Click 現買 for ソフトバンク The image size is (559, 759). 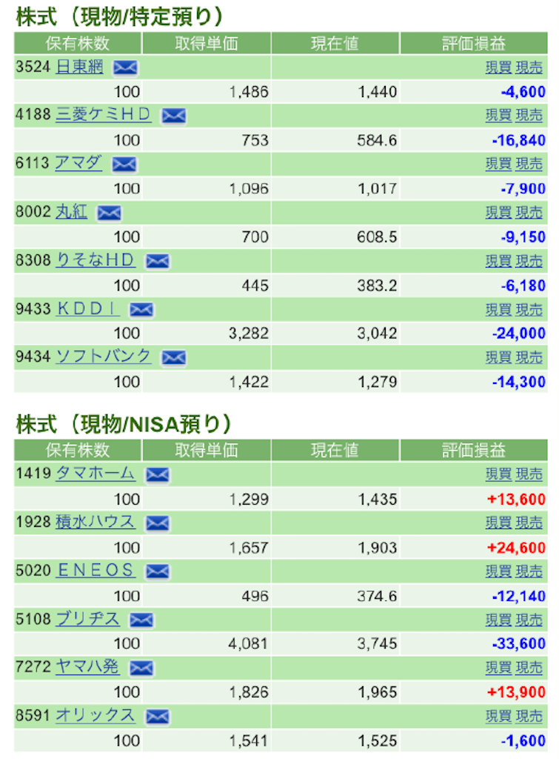(498, 357)
